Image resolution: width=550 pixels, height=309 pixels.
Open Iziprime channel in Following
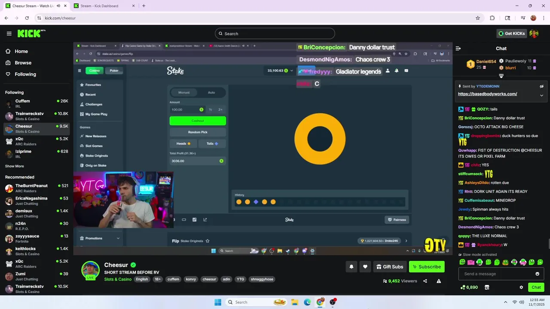point(37,154)
